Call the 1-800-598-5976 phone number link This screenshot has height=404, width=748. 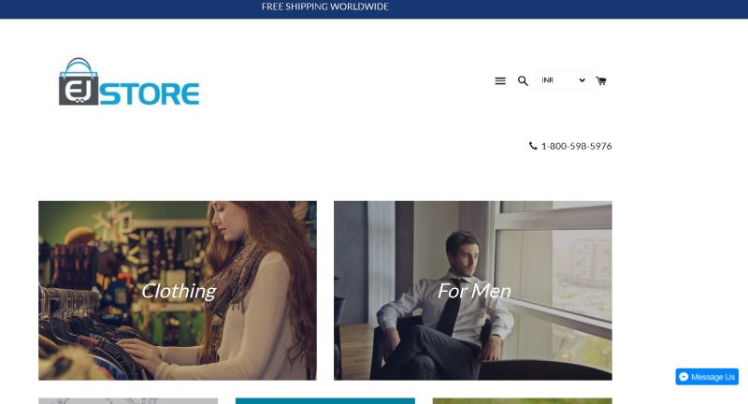tap(576, 146)
